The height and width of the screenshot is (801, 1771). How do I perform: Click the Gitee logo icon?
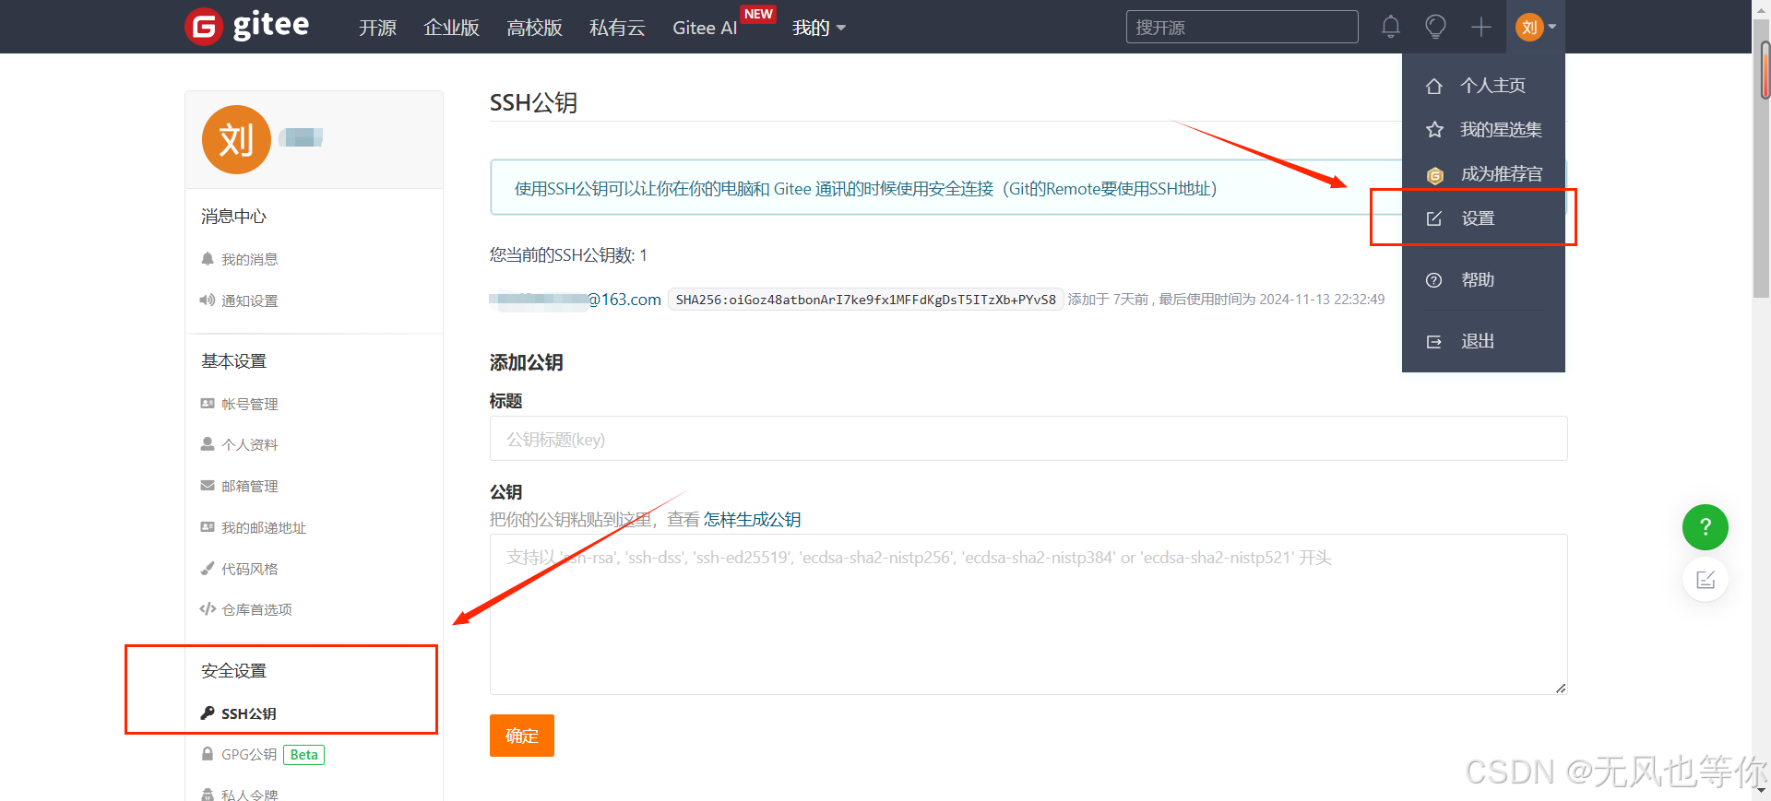204,27
